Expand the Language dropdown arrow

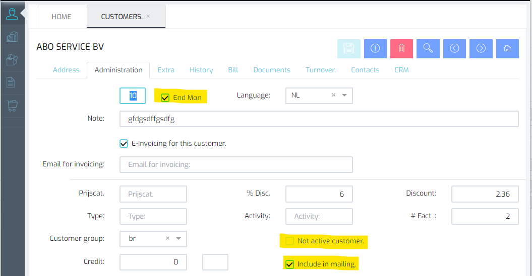click(344, 96)
